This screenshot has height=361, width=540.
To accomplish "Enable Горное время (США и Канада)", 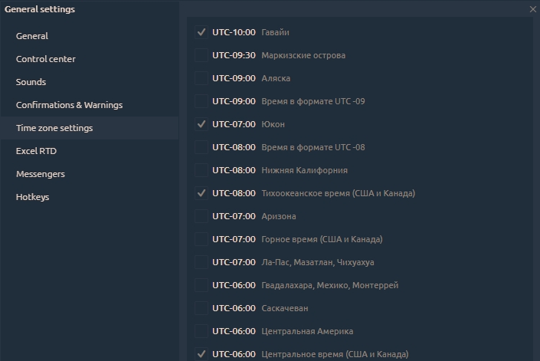I will (201, 239).
